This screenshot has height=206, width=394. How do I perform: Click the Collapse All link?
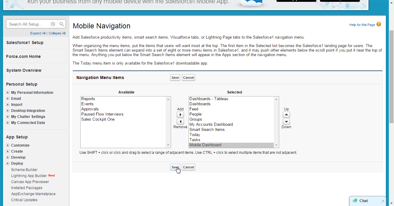[57, 33]
